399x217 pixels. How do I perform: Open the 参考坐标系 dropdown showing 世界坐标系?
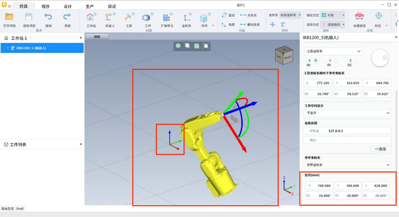347,165
